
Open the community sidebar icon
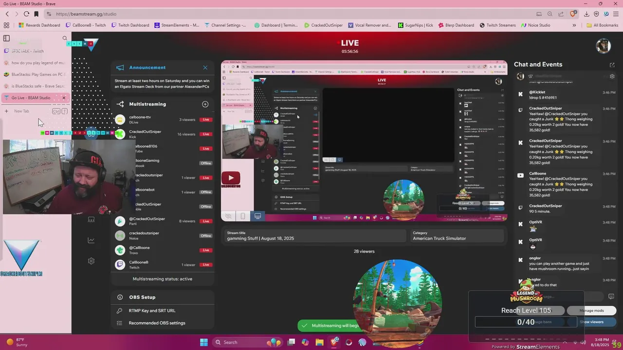(x=91, y=219)
